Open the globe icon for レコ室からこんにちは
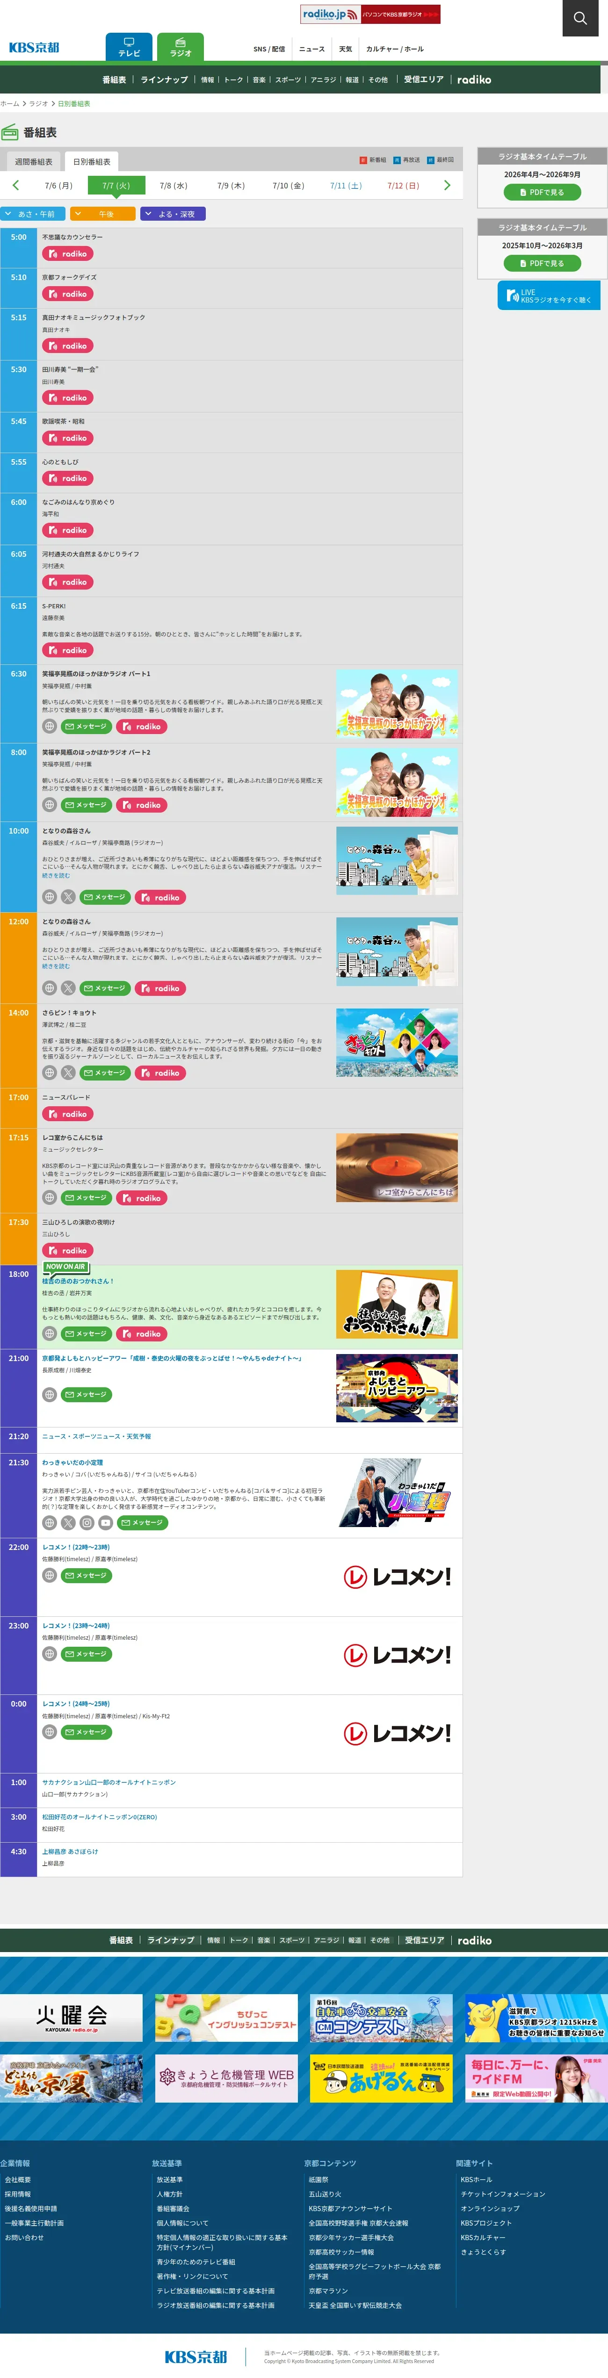The height and width of the screenshot is (2378, 608). 50,1197
